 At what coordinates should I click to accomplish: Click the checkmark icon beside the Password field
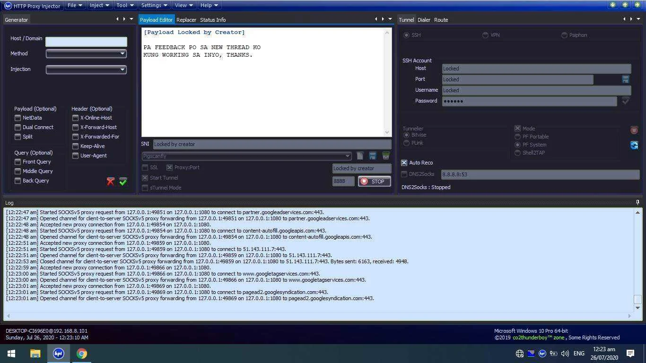tap(626, 101)
